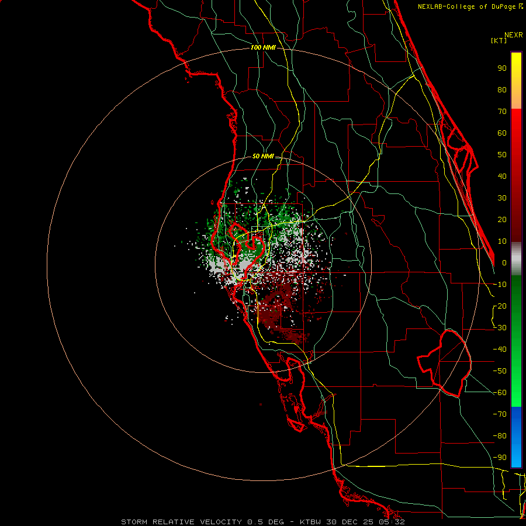Image resolution: width=526 pixels, height=526 pixels.
Task: Click the KTBW station identifier in caption
Action: pos(309,522)
